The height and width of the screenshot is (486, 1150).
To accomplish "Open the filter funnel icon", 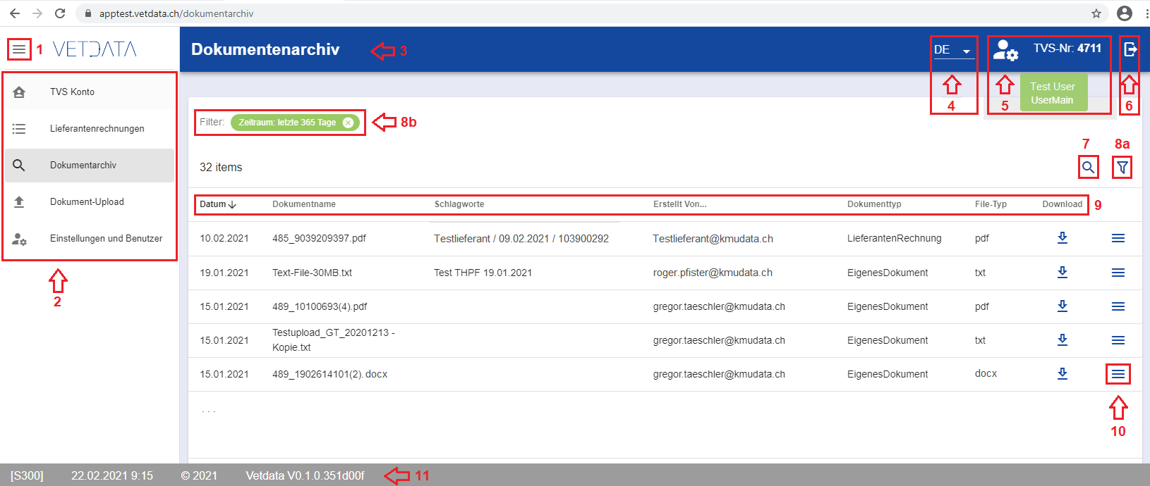I will pyautogui.click(x=1122, y=168).
